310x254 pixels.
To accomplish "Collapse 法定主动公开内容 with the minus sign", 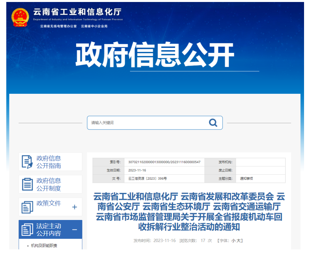I will 74,230.
